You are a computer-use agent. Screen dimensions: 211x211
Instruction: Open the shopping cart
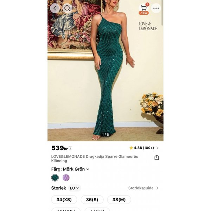pyautogui.click(x=144, y=8)
